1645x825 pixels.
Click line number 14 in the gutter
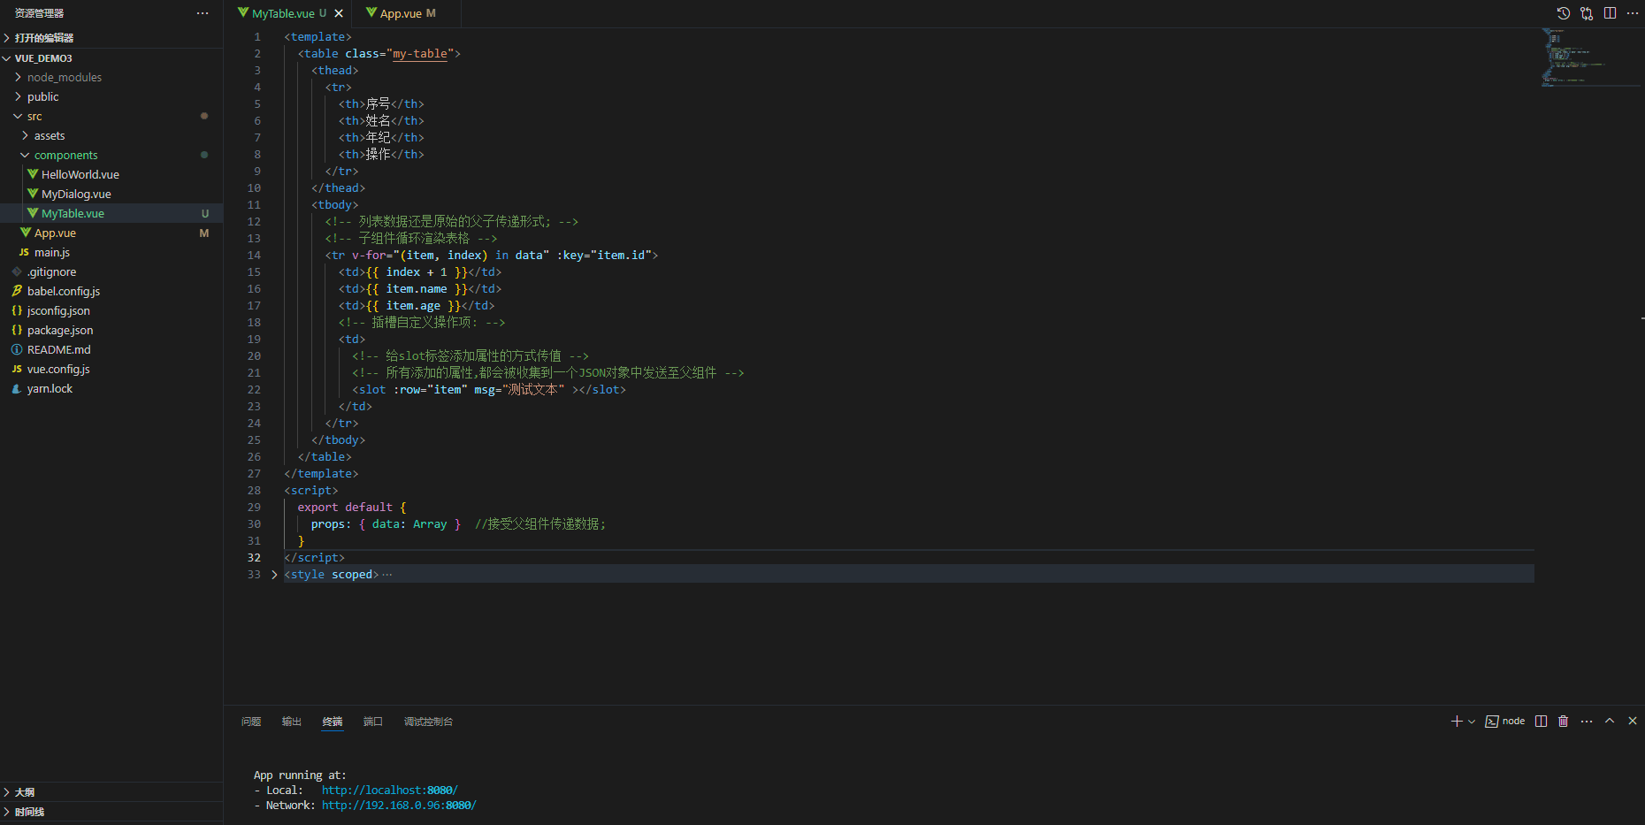click(254, 256)
